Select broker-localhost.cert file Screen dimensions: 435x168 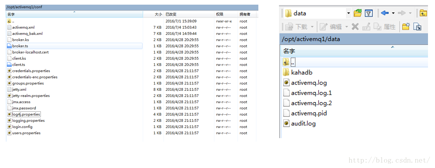(30, 52)
